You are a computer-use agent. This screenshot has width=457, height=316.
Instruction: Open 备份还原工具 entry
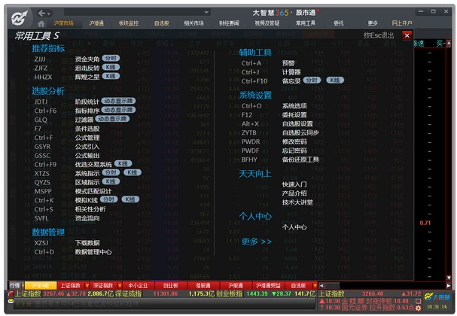coord(300,160)
